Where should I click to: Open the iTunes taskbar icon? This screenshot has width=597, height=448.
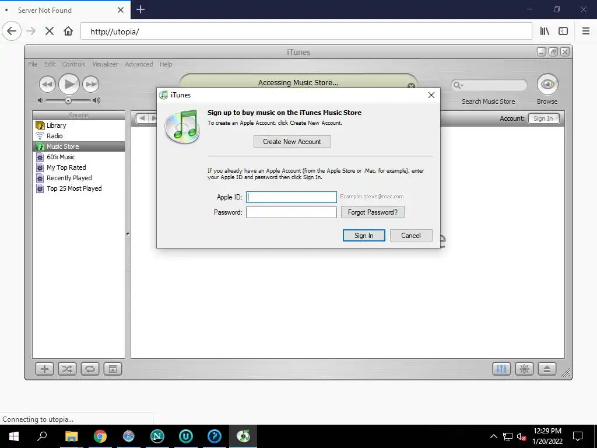[x=243, y=436]
